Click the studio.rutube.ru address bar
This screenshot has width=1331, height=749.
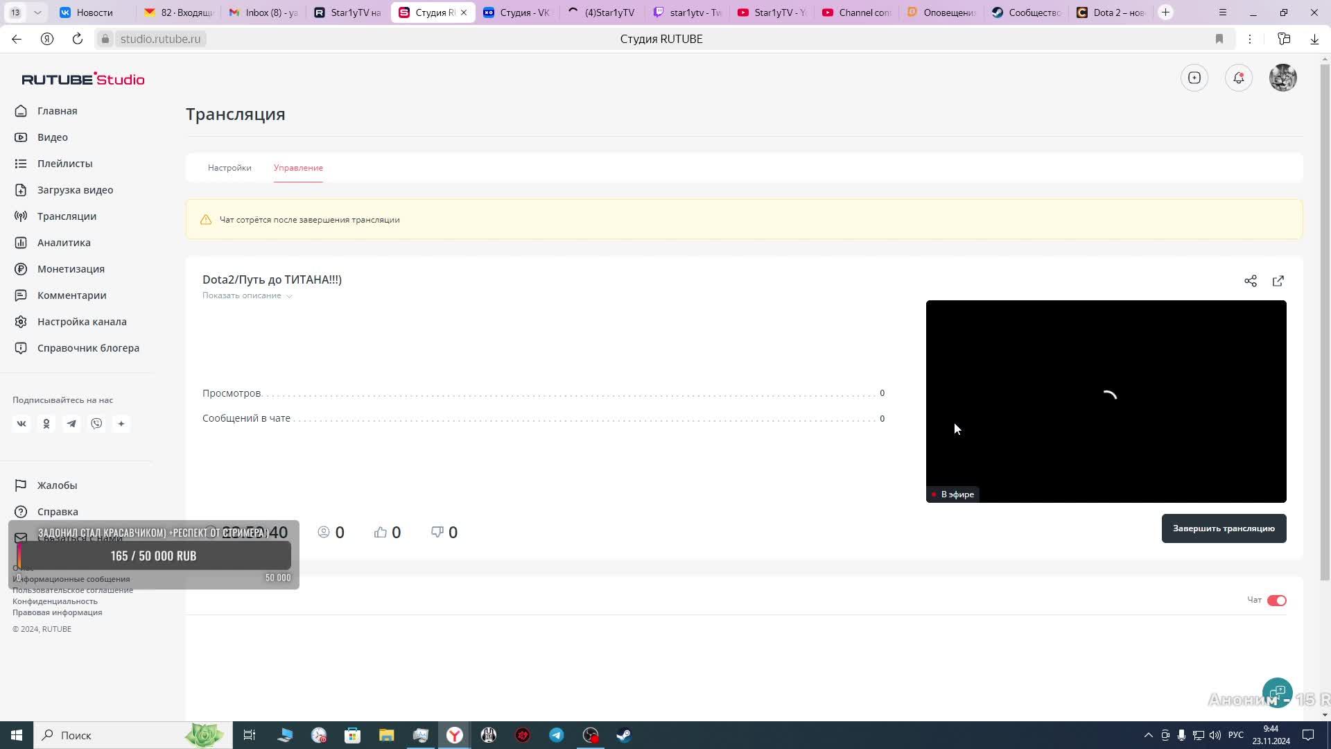pos(160,39)
